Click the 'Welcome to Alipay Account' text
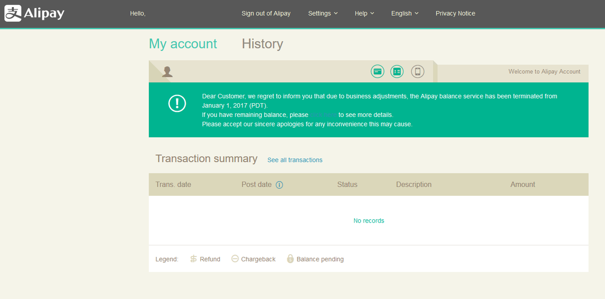Screen dimensions: 605x299 click(x=544, y=72)
